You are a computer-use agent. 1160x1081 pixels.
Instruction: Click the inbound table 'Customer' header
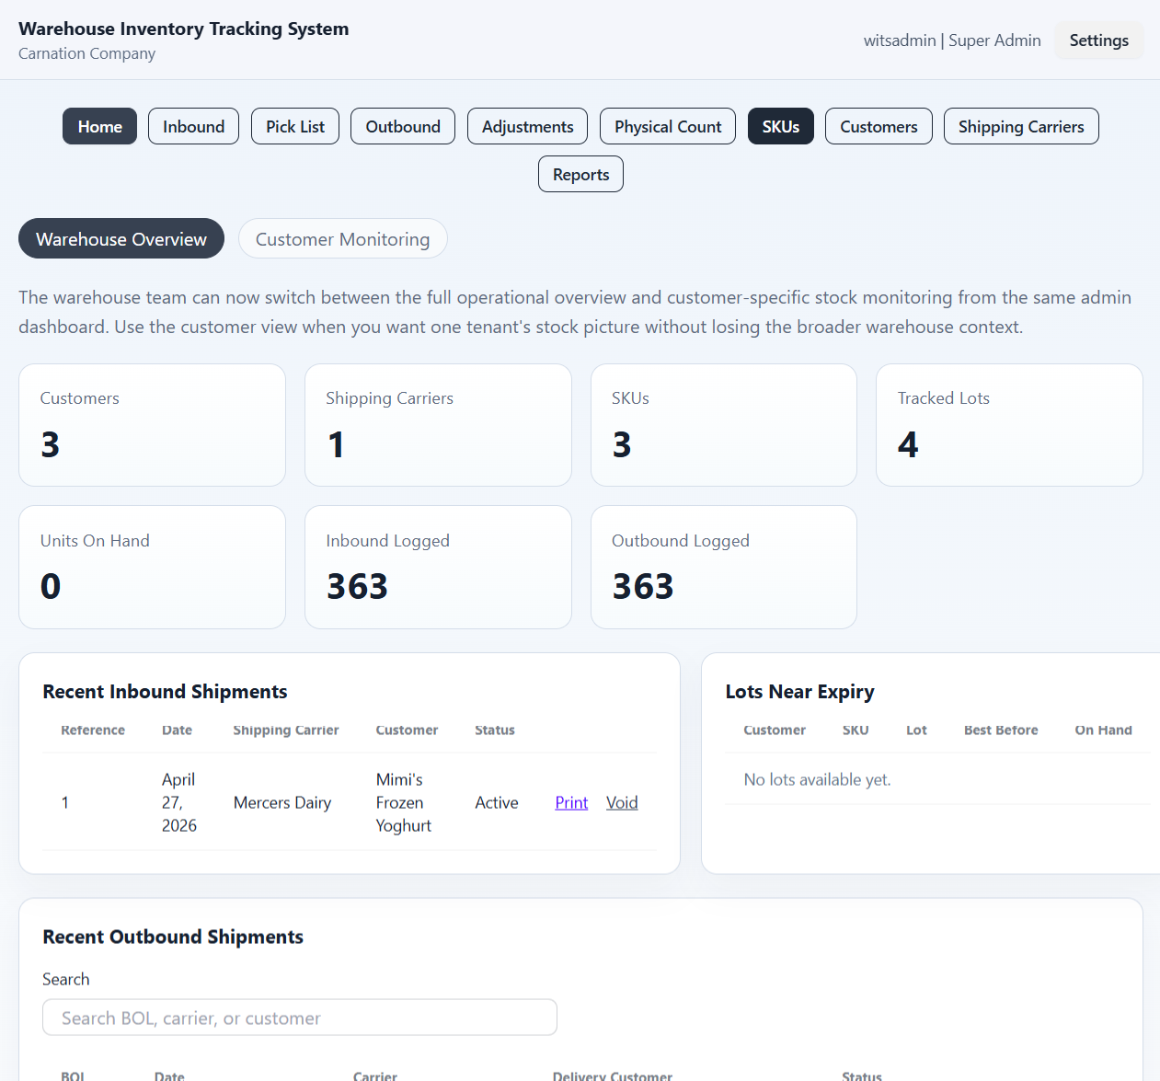coord(407,730)
